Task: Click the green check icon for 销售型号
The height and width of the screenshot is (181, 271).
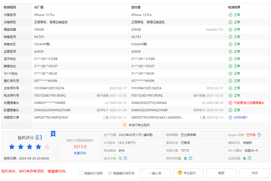Action: (x=230, y=37)
